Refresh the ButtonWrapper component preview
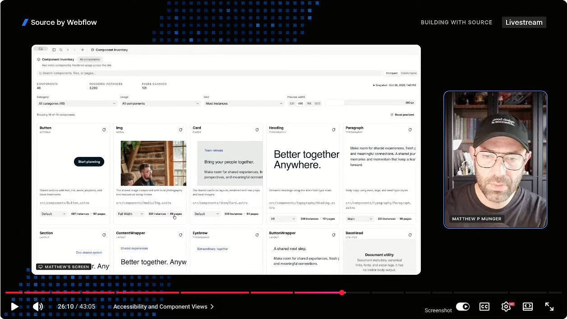Viewport: 567px width, 319px height. (x=334, y=235)
